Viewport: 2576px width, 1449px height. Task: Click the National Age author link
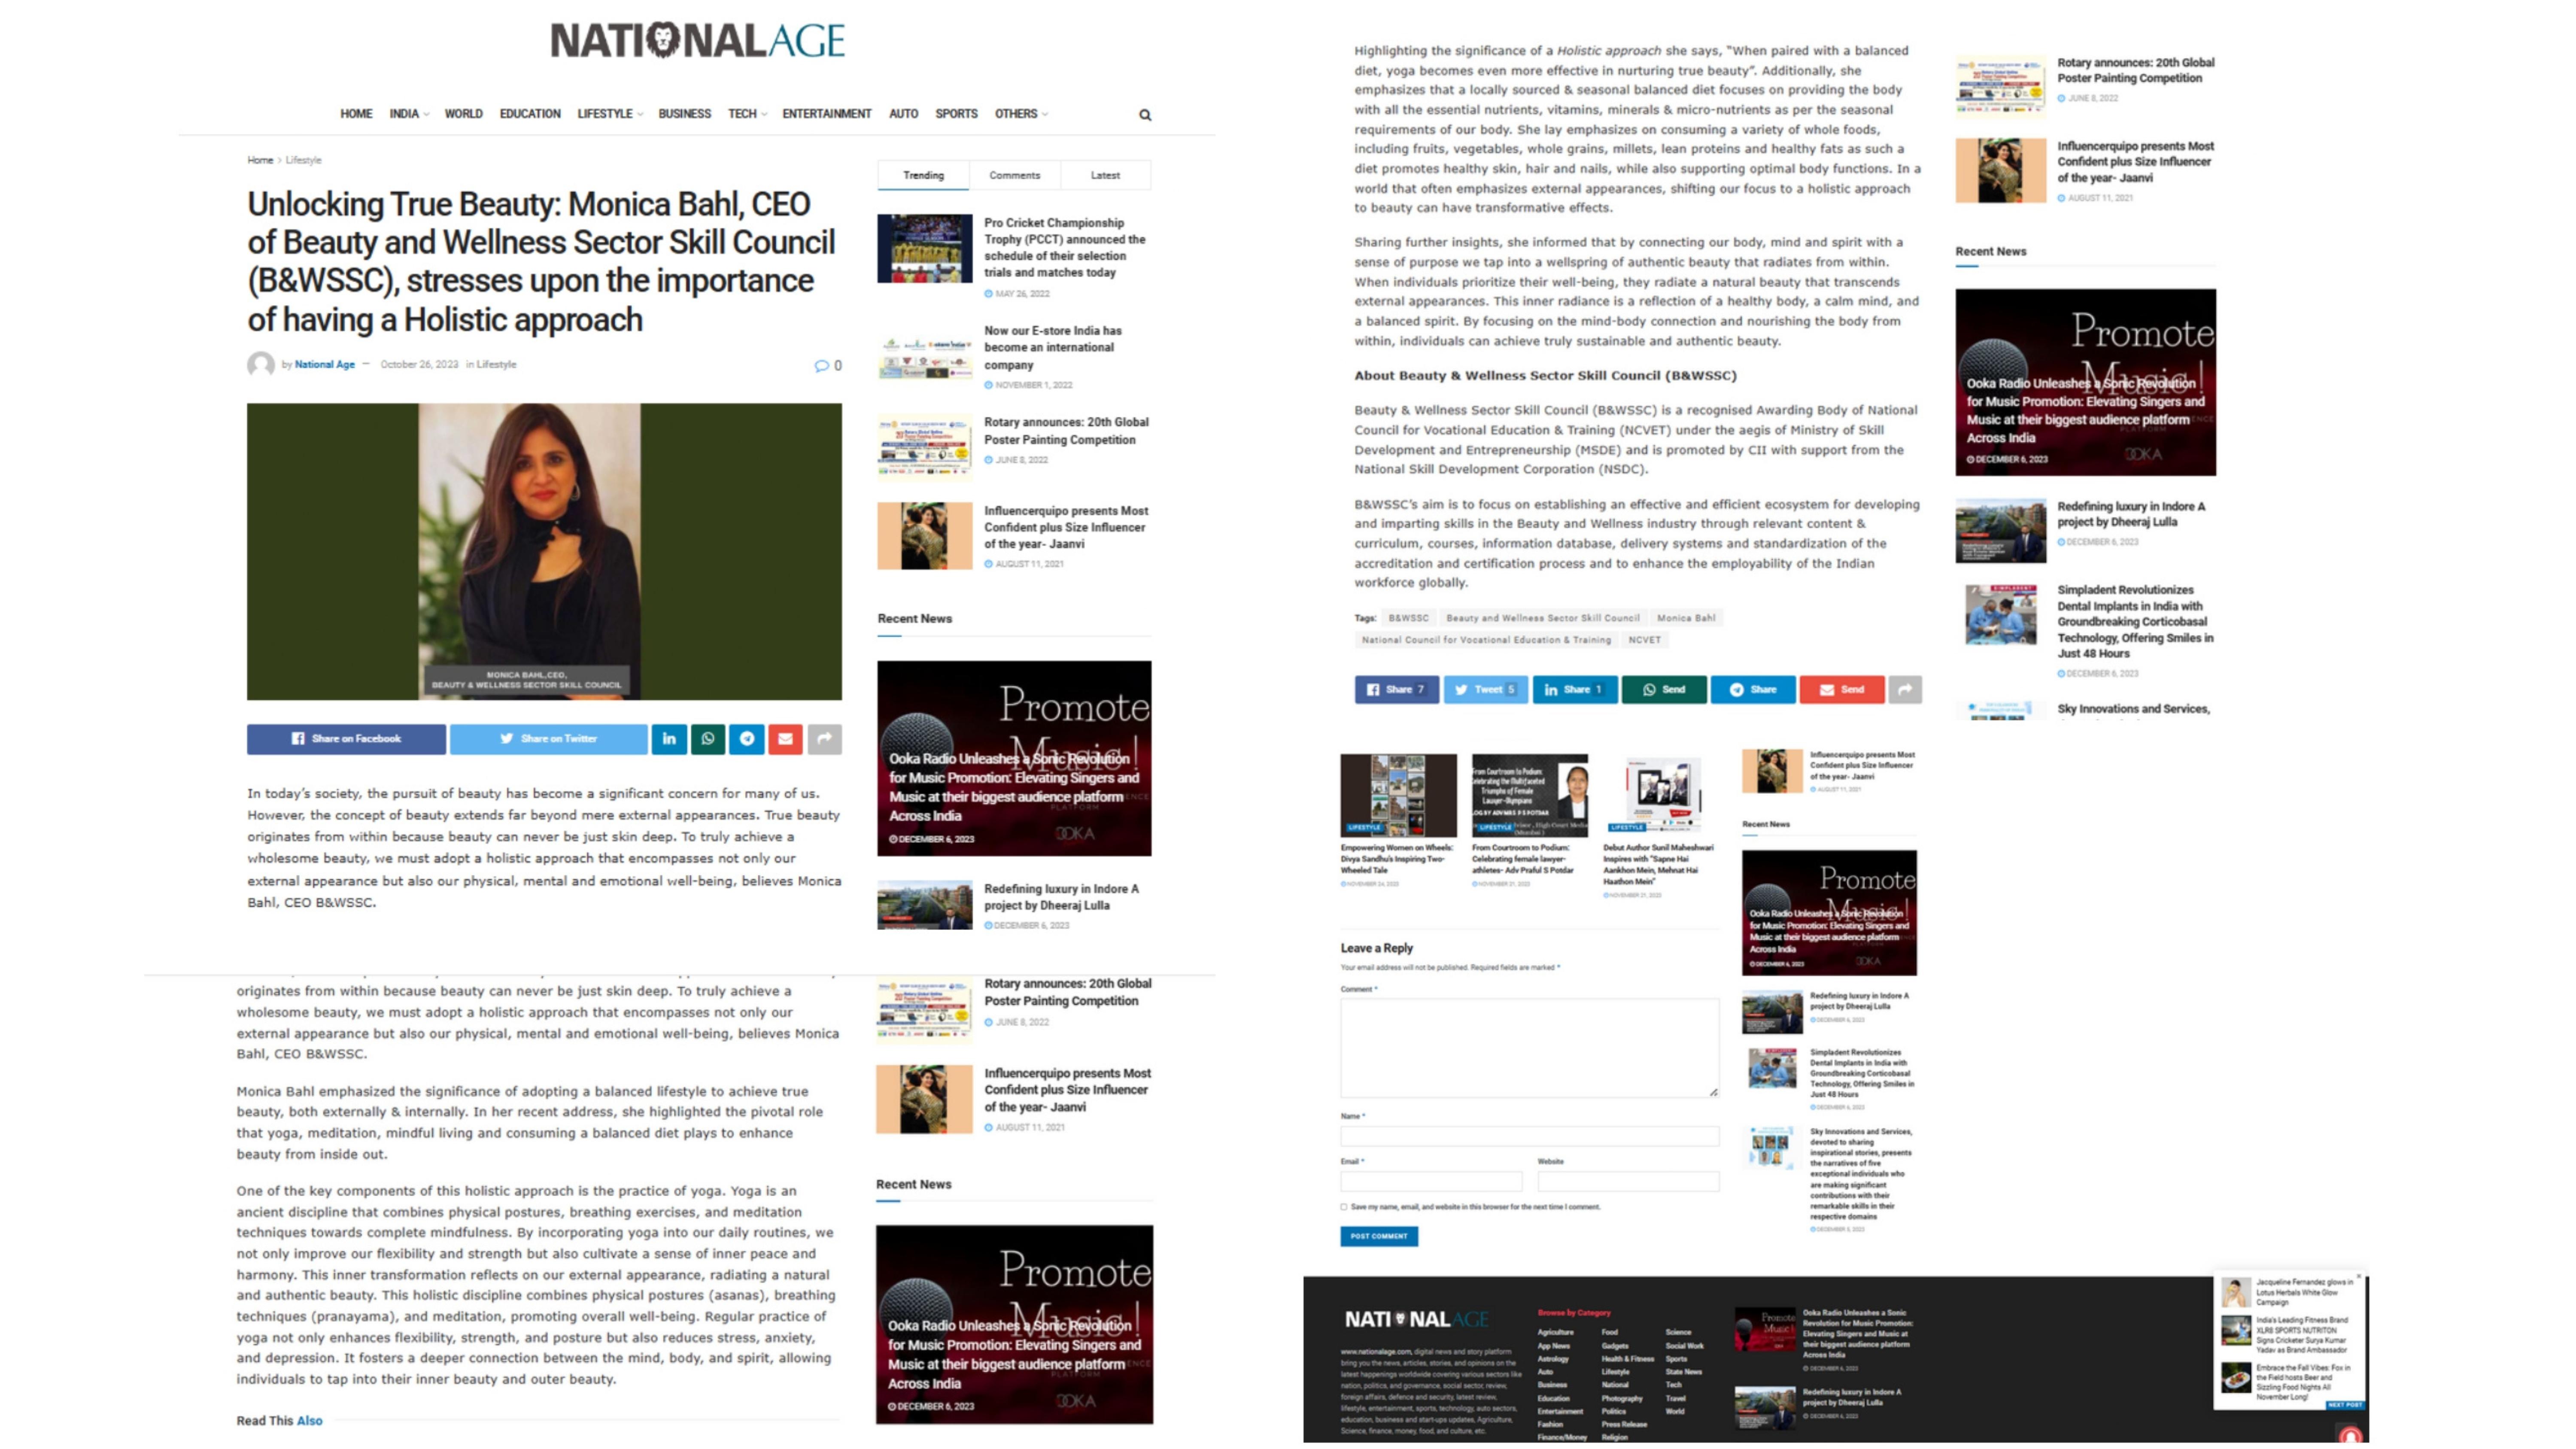pyautogui.click(x=324, y=365)
